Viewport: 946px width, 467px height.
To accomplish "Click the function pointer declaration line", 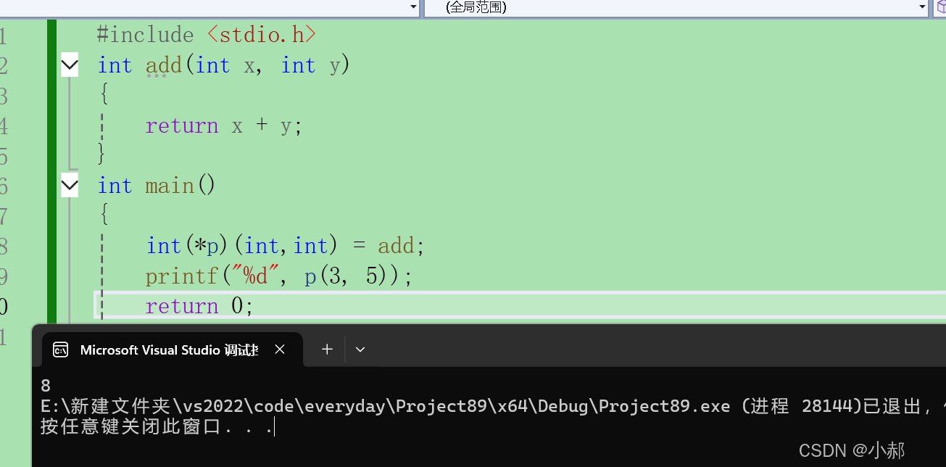I will tap(286, 246).
